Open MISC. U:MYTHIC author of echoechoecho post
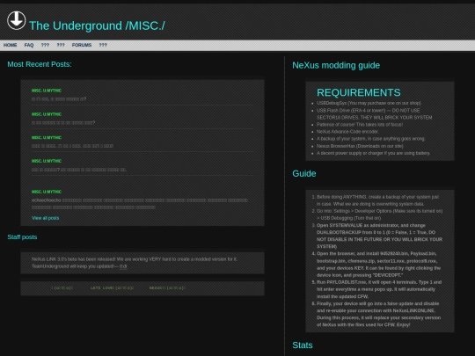 tap(47, 192)
